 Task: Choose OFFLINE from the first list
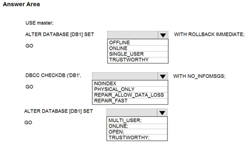119,43
